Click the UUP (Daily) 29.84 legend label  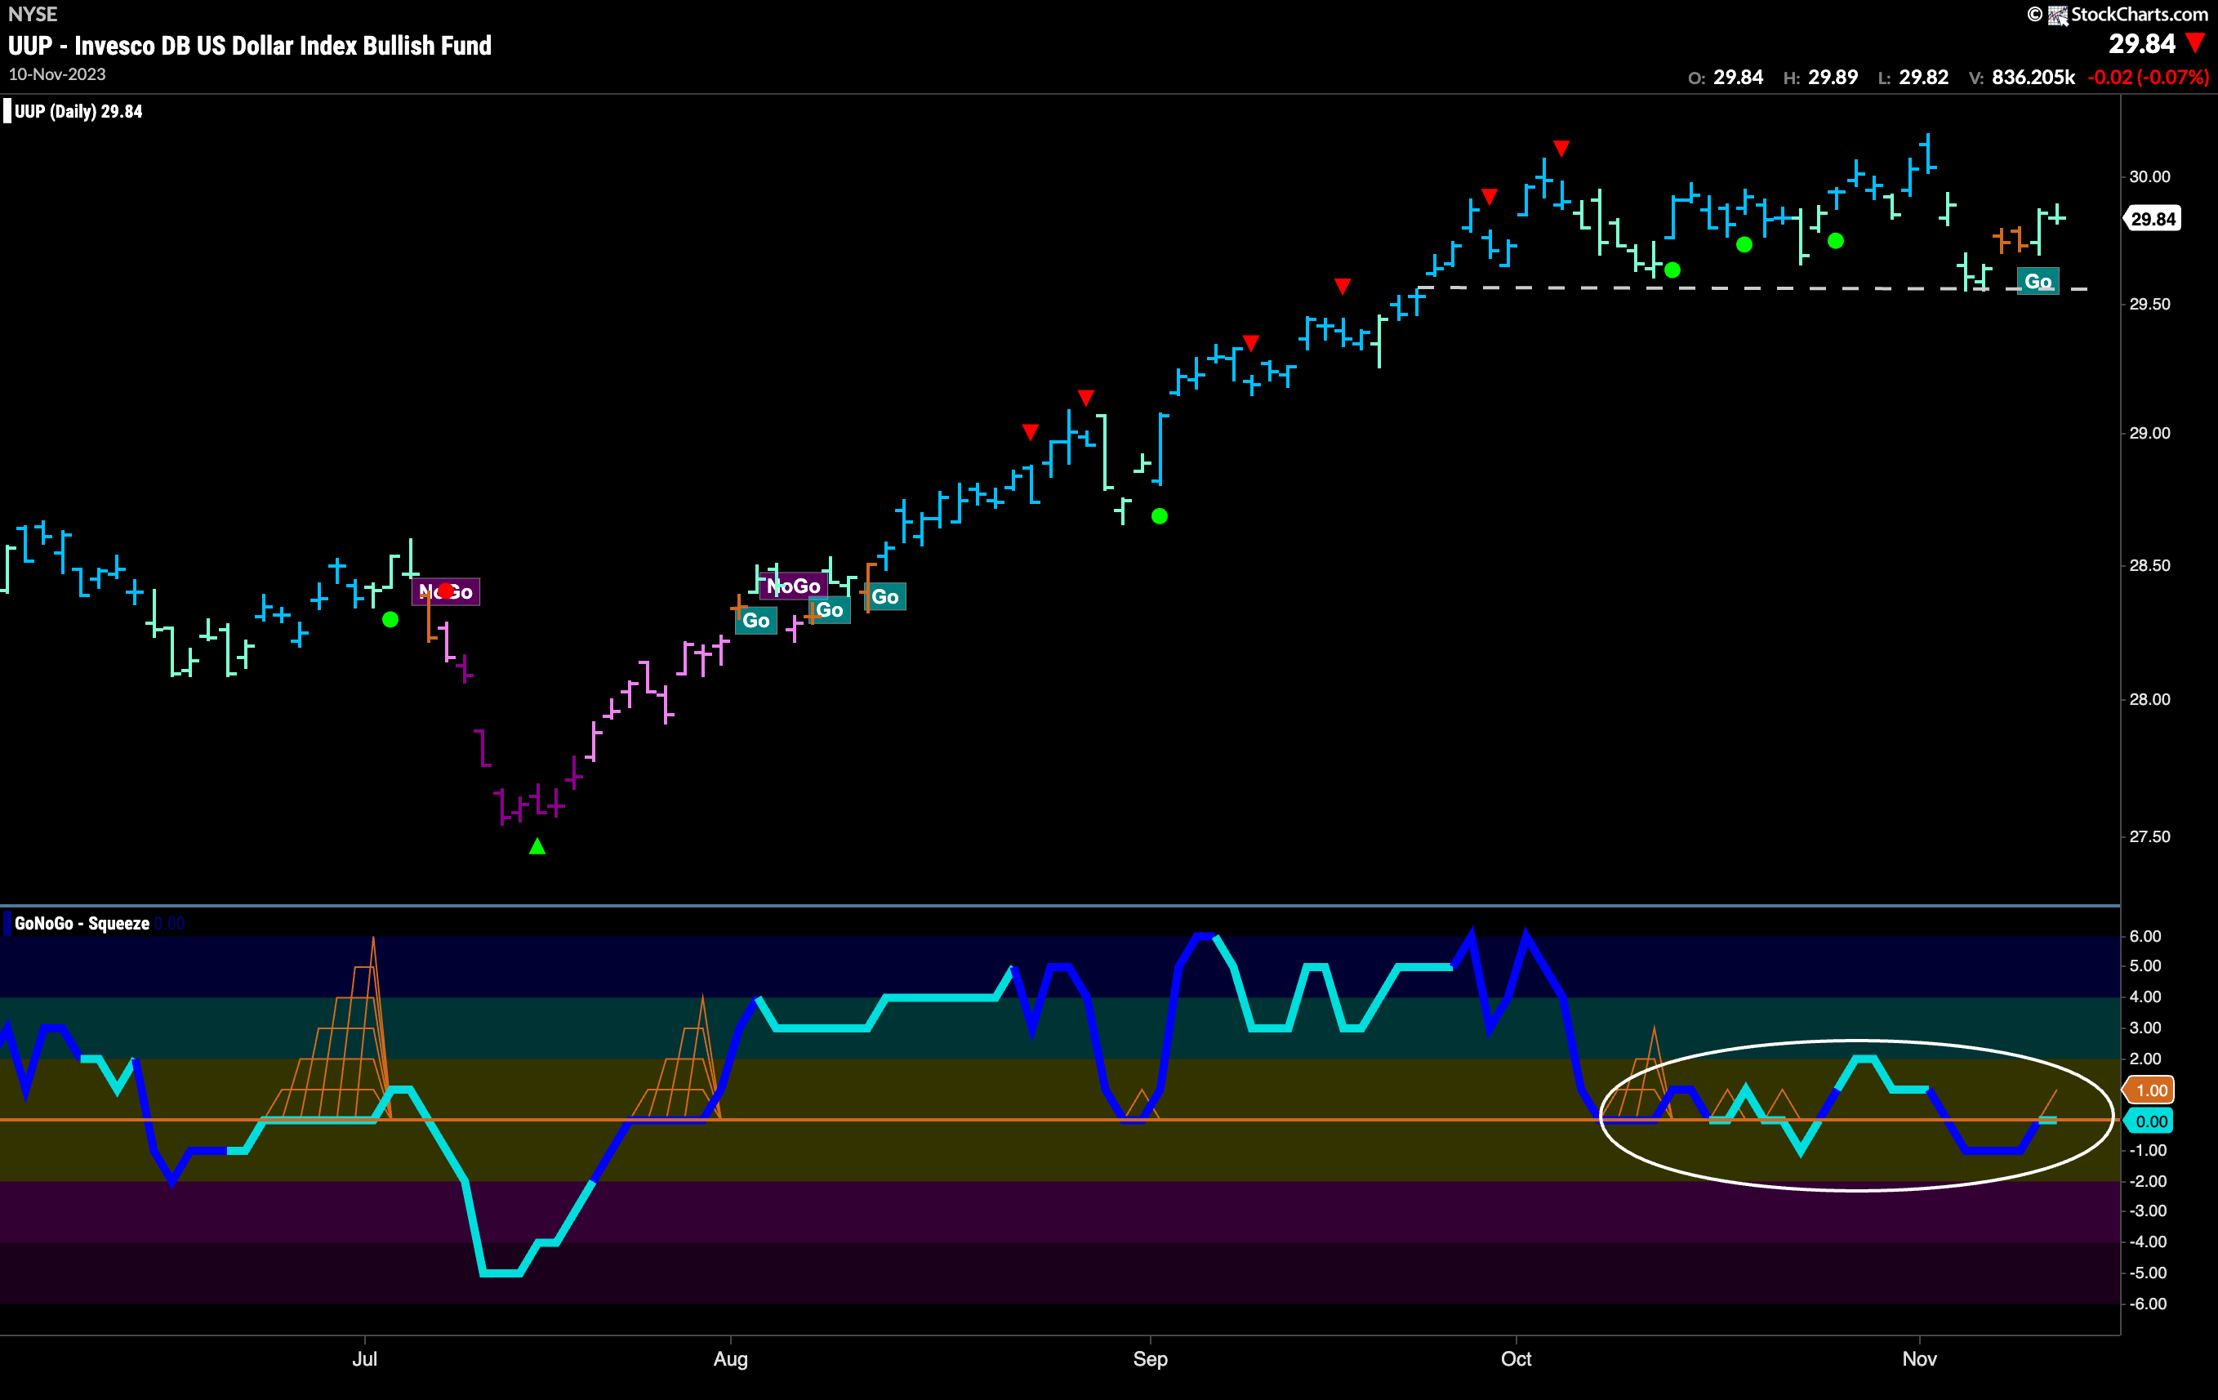tap(78, 111)
